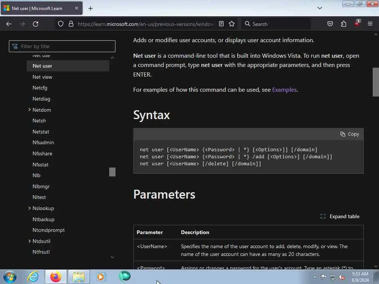Open the Firefox hamburger menu
The image size is (379, 284).
[370, 24]
